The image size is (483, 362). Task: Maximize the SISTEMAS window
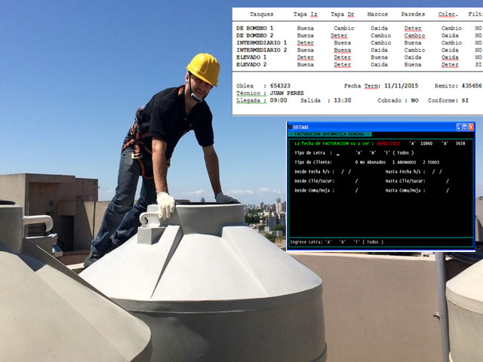(463, 127)
